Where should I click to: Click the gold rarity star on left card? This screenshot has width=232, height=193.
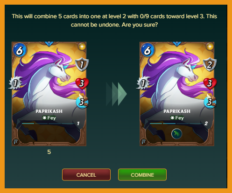[x=82, y=46]
